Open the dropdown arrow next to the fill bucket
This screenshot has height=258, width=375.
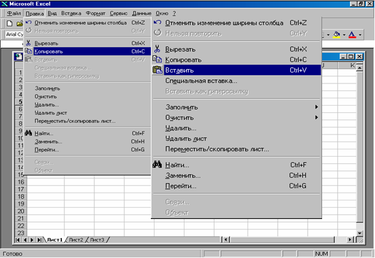344,35
